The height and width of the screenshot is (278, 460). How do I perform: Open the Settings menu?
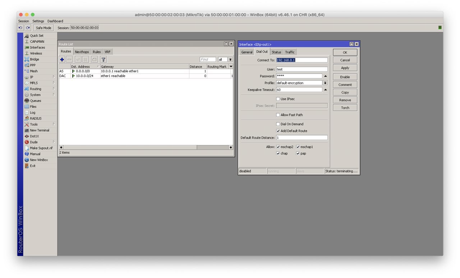click(x=38, y=21)
